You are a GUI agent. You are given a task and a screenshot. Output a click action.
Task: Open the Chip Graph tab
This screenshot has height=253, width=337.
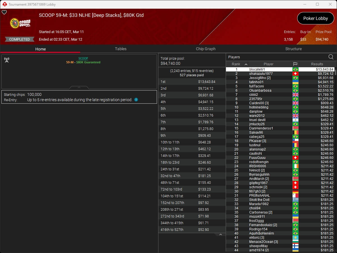click(206, 49)
